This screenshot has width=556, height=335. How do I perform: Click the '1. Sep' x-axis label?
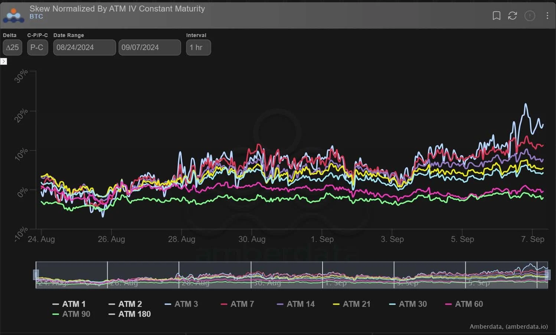coord(322,239)
